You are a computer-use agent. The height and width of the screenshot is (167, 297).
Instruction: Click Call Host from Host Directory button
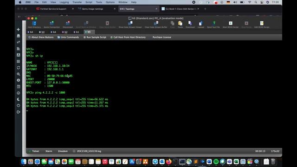click(x=128, y=37)
